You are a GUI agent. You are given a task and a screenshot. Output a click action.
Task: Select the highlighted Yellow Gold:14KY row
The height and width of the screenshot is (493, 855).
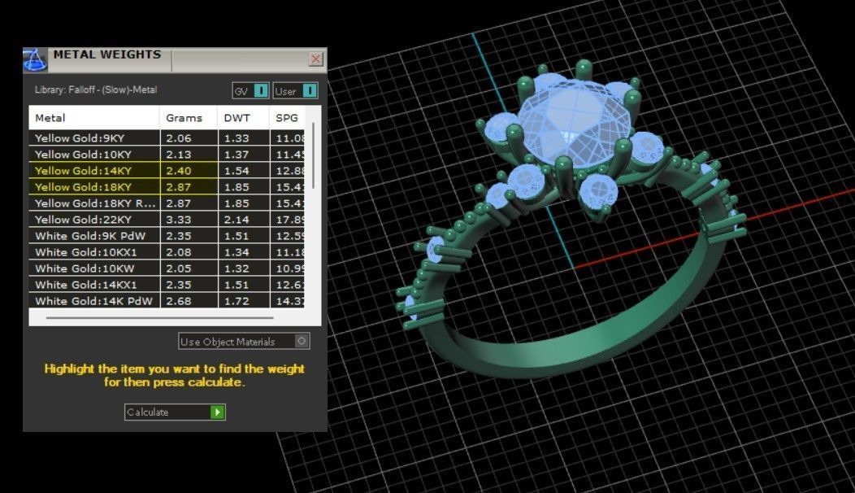tap(167, 171)
